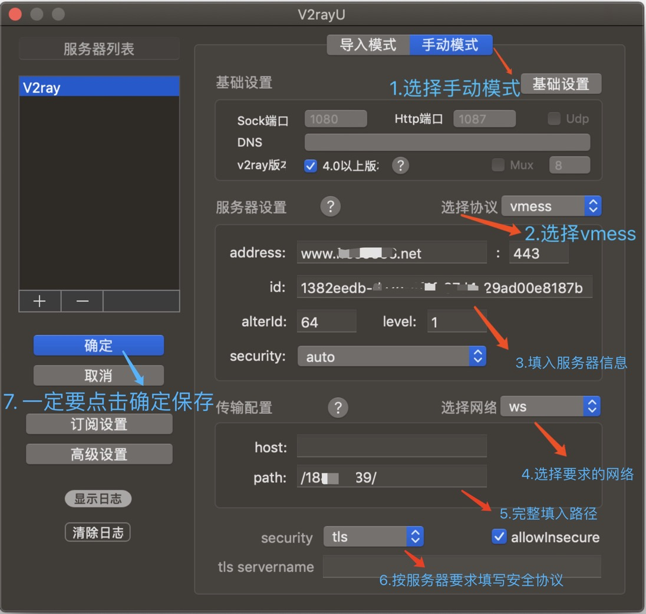Switch to 导入模式 tab
This screenshot has width=646, height=614.
[368, 45]
